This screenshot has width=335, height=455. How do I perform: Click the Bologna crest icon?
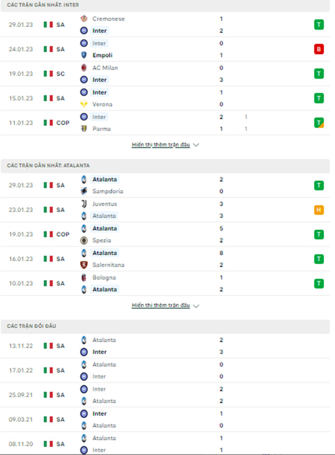click(84, 278)
